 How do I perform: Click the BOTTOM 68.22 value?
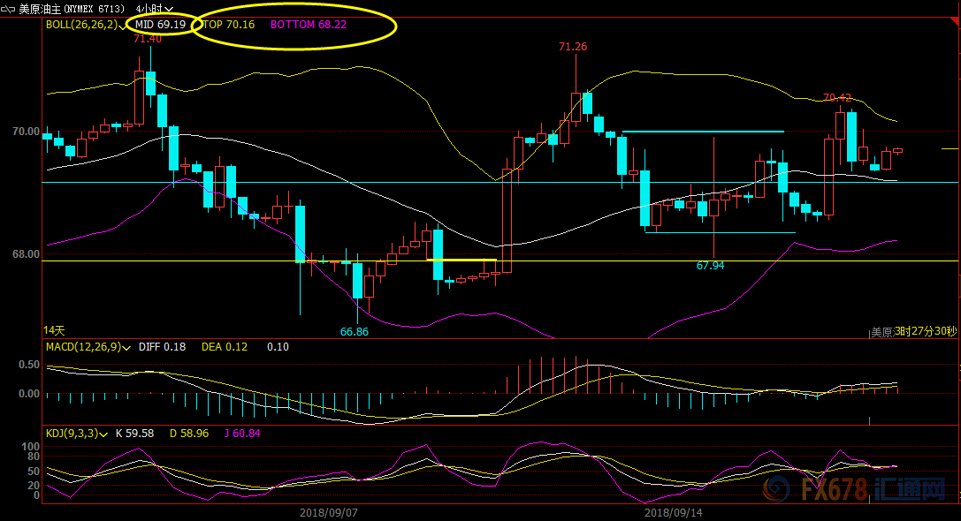pyautogui.click(x=309, y=25)
